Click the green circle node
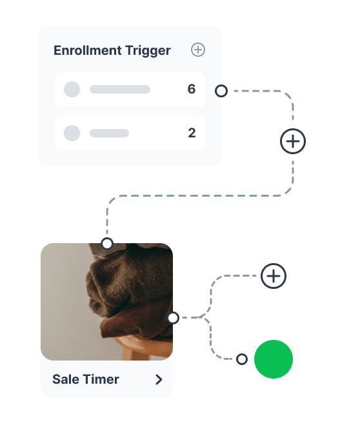This screenshot has height=425, width=360. click(x=274, y=359)
